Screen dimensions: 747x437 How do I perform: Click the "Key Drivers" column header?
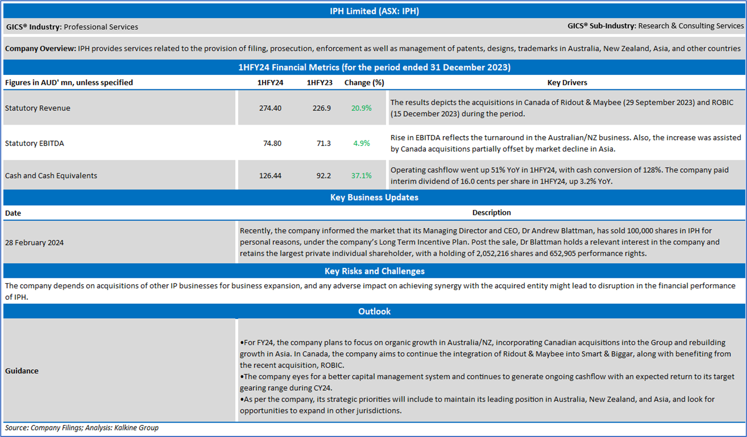pos(567,83)
